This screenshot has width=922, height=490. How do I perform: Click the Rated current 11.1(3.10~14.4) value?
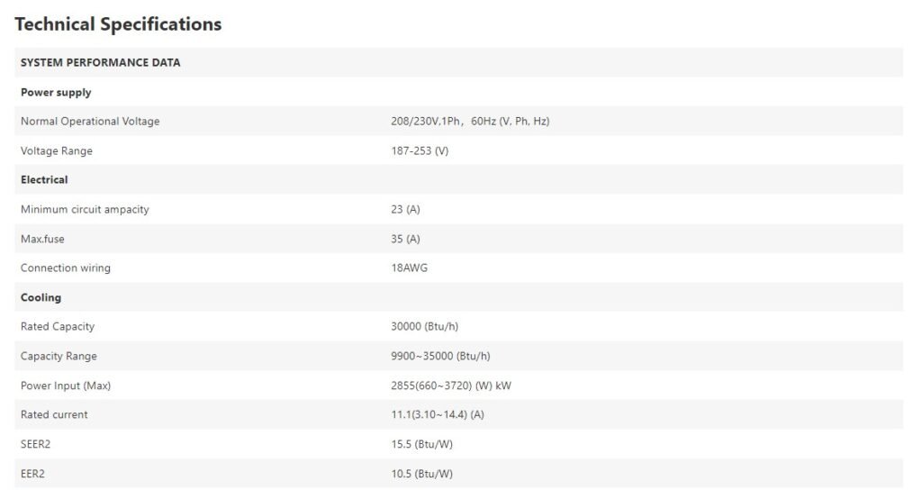pyautogui.click(x=438, y=414)
